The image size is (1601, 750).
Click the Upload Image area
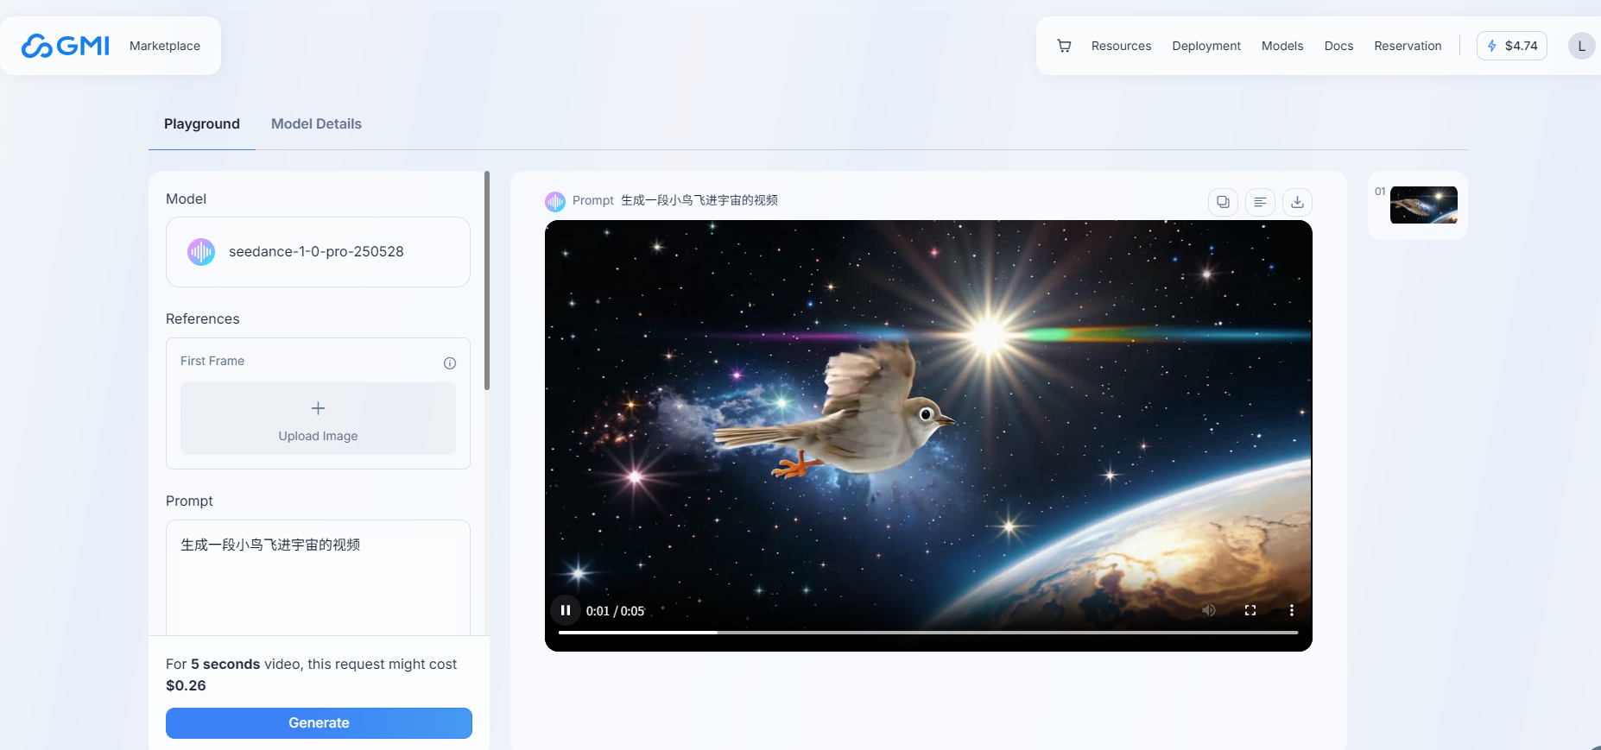coord(318,419)
